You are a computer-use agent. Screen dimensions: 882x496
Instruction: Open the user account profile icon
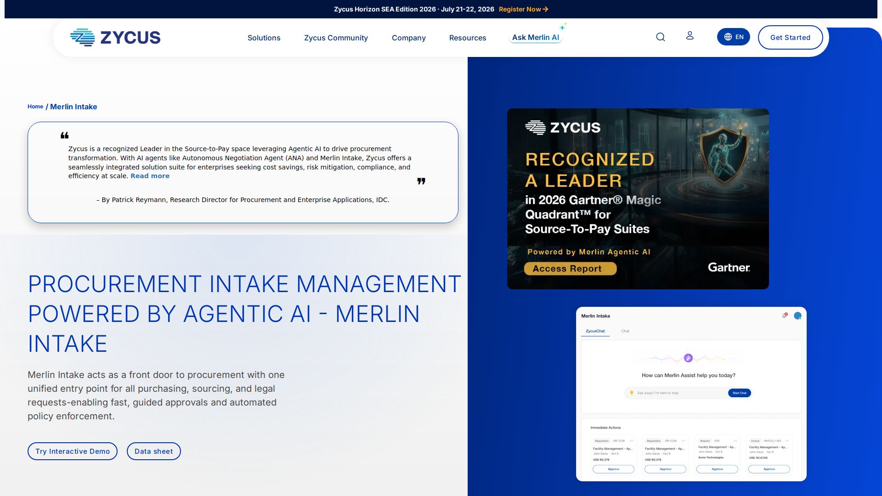tap(690, 36)
